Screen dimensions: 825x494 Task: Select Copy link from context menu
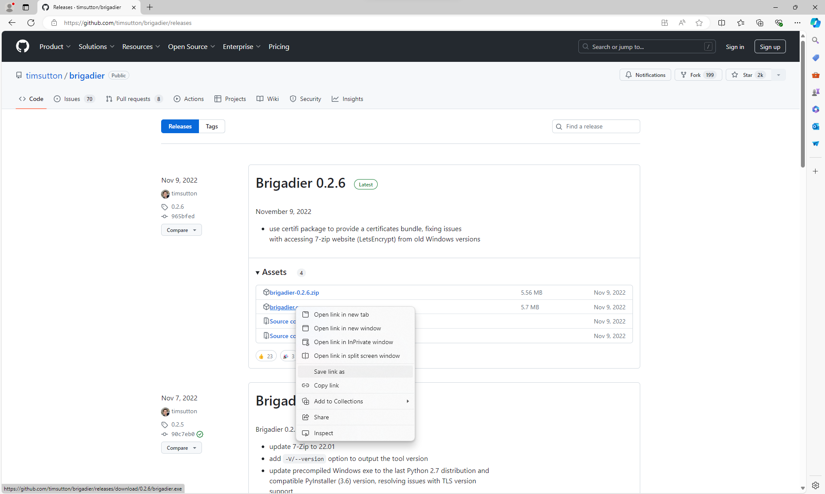tap(355, 385)
